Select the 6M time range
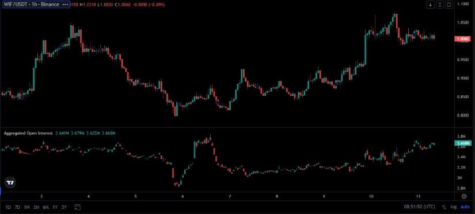Viewport: 475px width, 214px height. 46,207
